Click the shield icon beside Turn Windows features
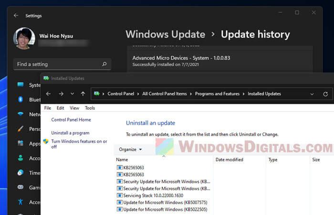The height and width of the screenshot is (215, 334). pyautogui.click(x=46, y=141)
